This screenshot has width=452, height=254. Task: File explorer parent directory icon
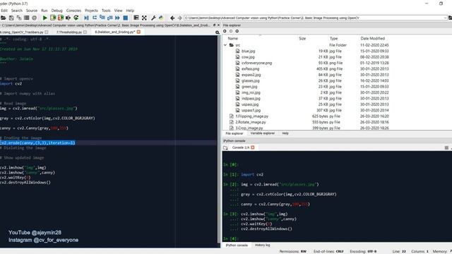pyautogui.click(x=237, y=31)
